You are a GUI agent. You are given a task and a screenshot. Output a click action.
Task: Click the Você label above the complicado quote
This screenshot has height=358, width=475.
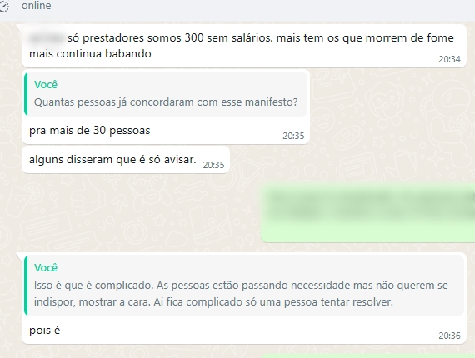[x=46, y=268]
